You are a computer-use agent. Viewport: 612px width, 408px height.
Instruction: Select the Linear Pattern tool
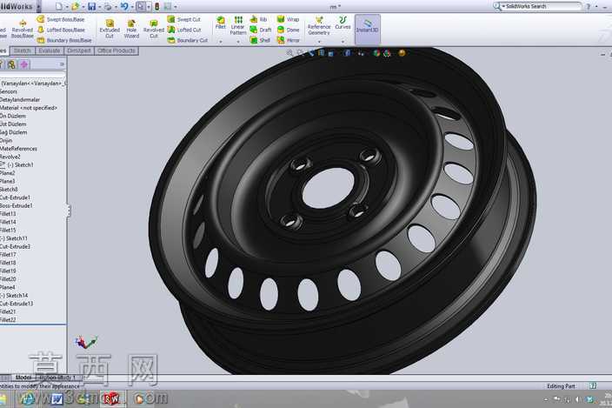237,25
